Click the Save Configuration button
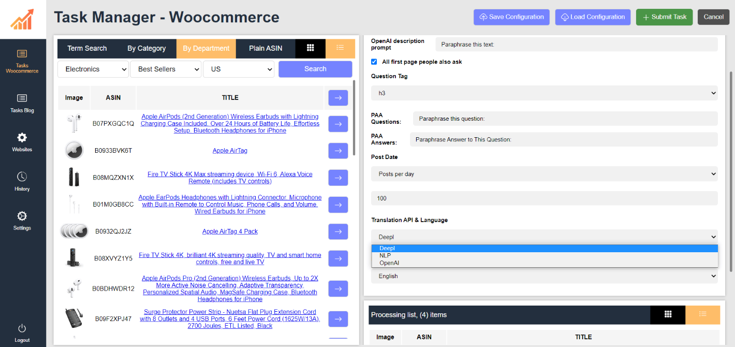The width and height of the screenshot is (735, 347). [x=511, y=17]
